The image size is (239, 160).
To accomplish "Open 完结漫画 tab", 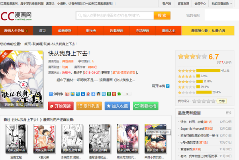I will [143, 31].
